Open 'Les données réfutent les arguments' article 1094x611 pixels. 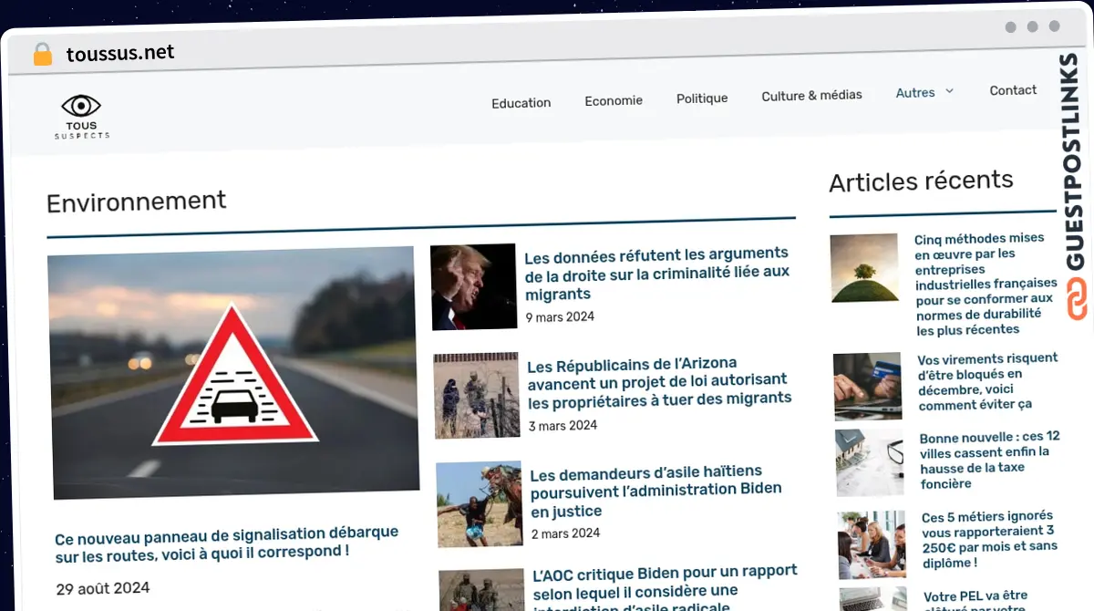click(656, 274)
